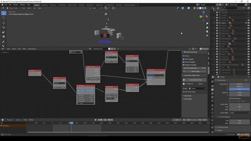
Task: Collapse the Animation Node Tree panel
Action: tap(192, 76)
